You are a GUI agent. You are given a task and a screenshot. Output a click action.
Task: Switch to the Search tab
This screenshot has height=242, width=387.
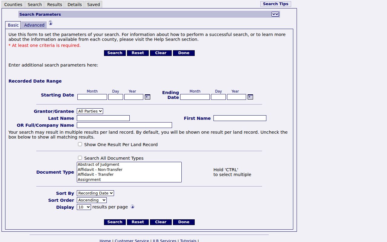tap(35, 5)
